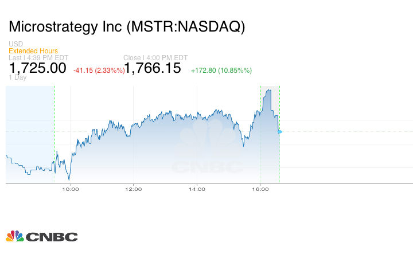Image resolution: width=413 pixels, height=258 pixels.
Task: Click the 12:00 time axis label
Action: click(x=134, y=189)
